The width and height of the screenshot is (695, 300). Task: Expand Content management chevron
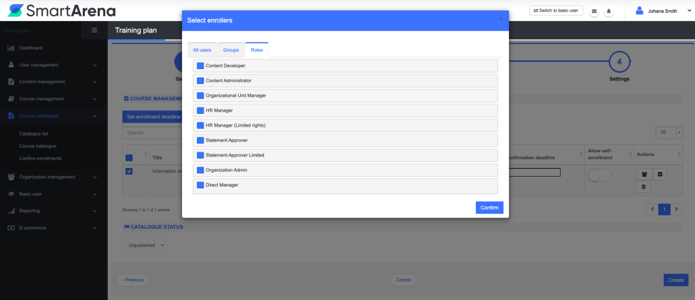(95, 82)
